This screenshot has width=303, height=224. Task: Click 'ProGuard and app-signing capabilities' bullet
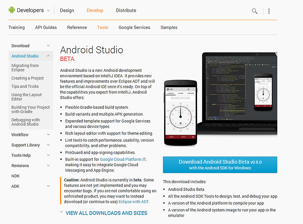(100, 153)
